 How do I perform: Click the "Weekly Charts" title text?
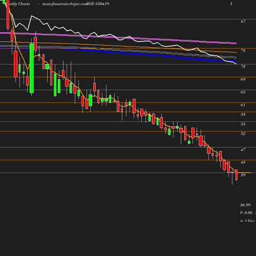[x=18, y=4]
